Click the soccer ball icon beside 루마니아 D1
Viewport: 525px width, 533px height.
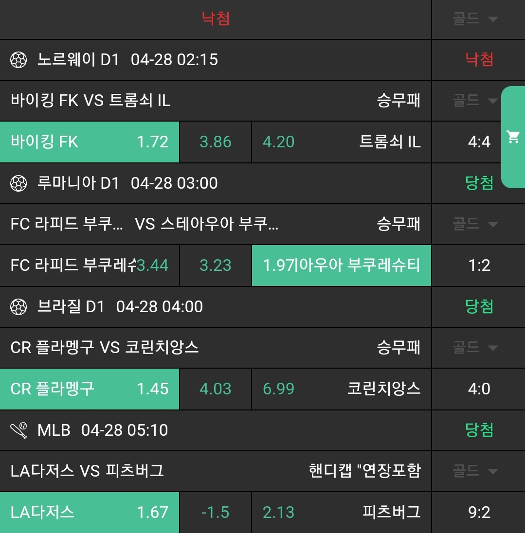click(18, 183)
